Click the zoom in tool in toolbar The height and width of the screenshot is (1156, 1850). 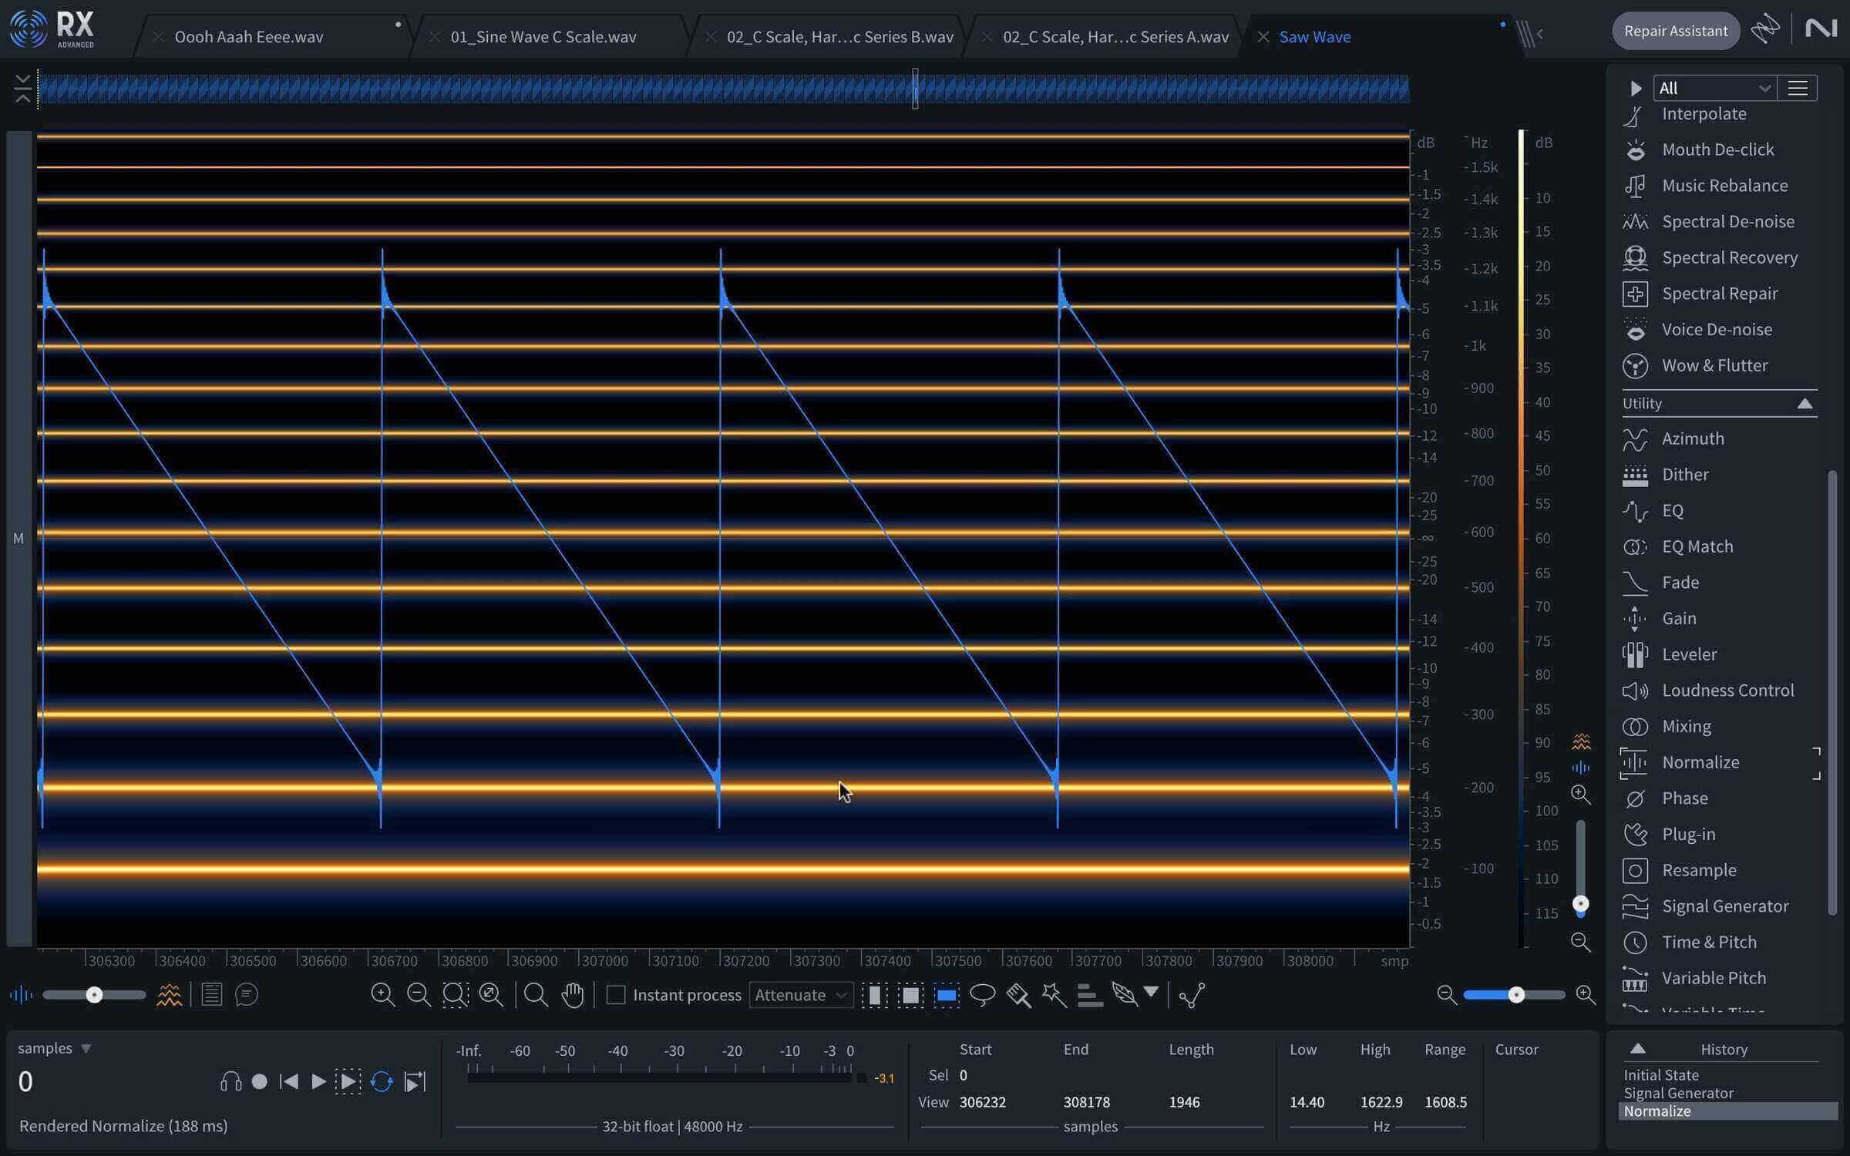point(382,995)
